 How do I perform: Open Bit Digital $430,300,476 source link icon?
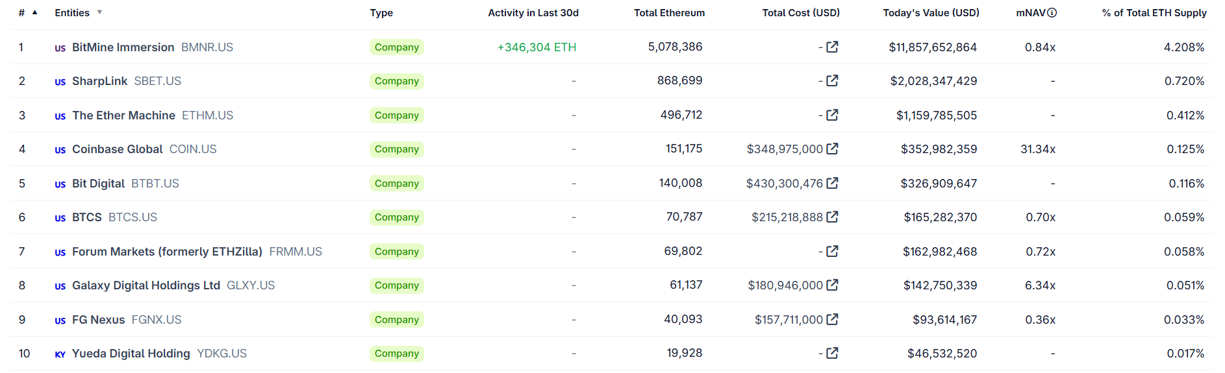(x=832, y=183)
